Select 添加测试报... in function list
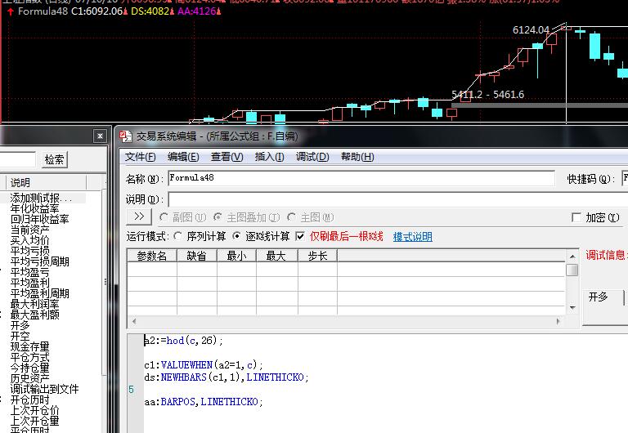The image size is (628, 433). [x=41, y=198]
